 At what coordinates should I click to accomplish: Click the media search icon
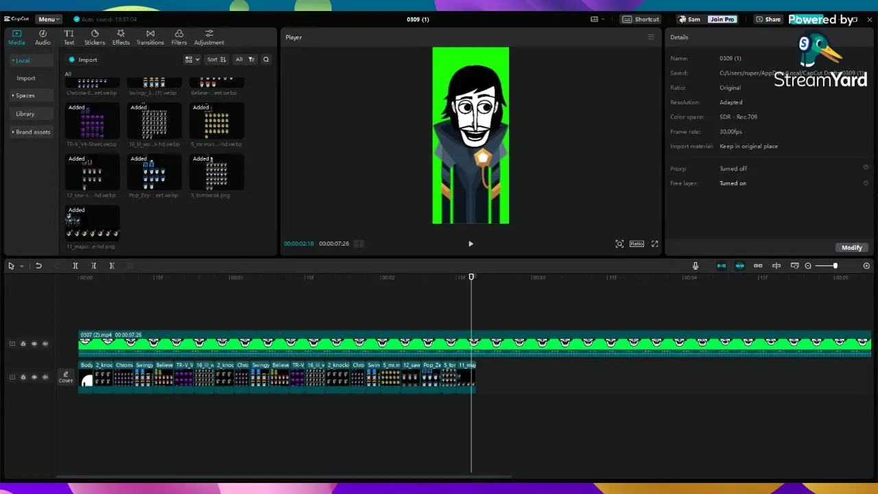pos(266,60)
